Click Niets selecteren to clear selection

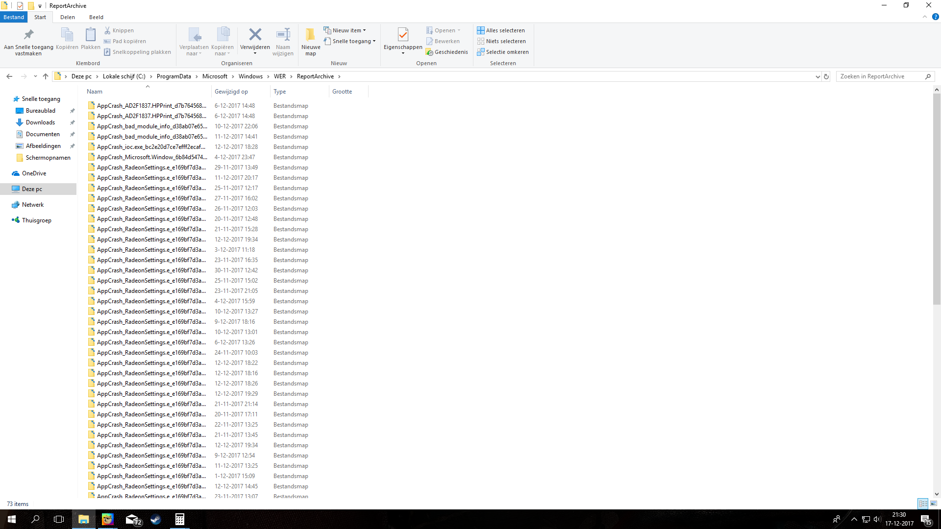click(x=501, y=41)
